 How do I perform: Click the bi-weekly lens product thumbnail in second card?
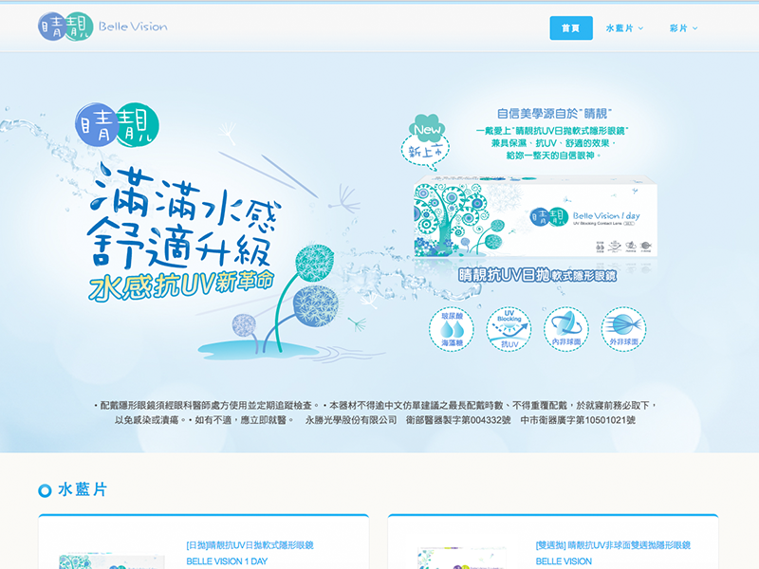tap(461, 559)
